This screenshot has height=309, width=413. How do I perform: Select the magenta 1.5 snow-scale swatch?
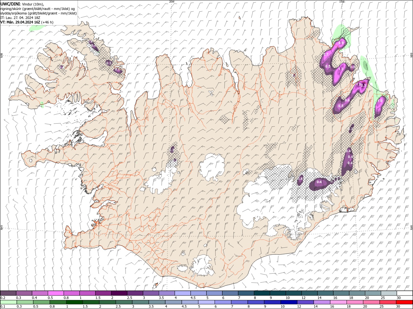[103, 293]
